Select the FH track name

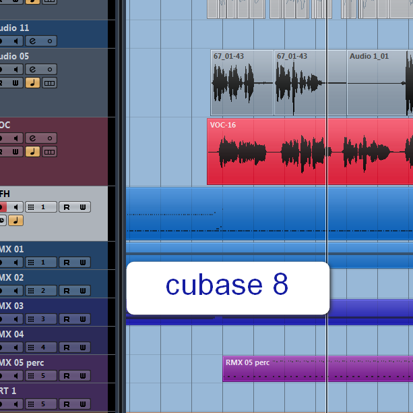click(5, 194)
